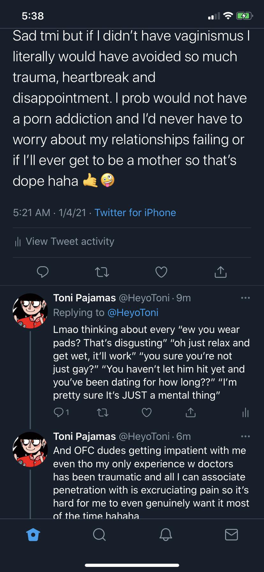Open the Search tab
264x572 pixels.
point(99,534)
